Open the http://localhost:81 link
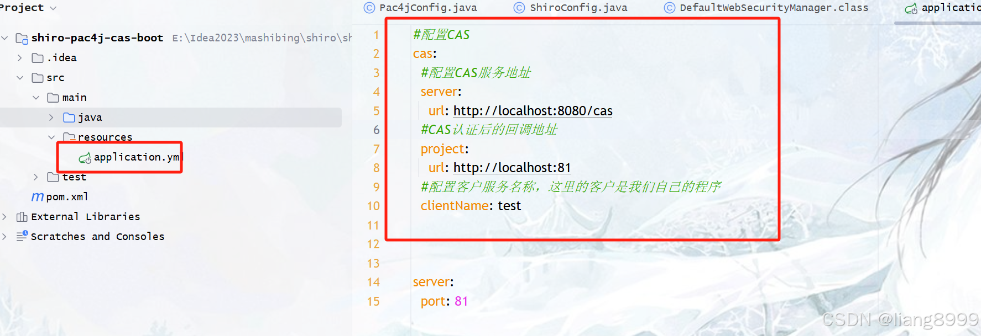 pos(512,168)
